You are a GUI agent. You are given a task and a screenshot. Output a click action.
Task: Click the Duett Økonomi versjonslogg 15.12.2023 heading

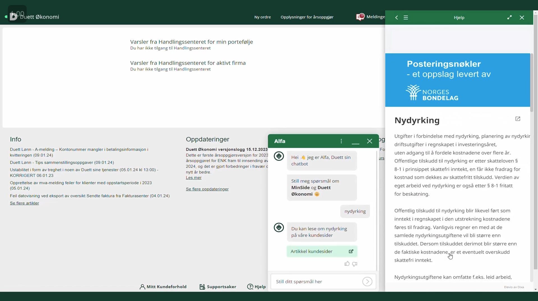(x=227, y=149)
